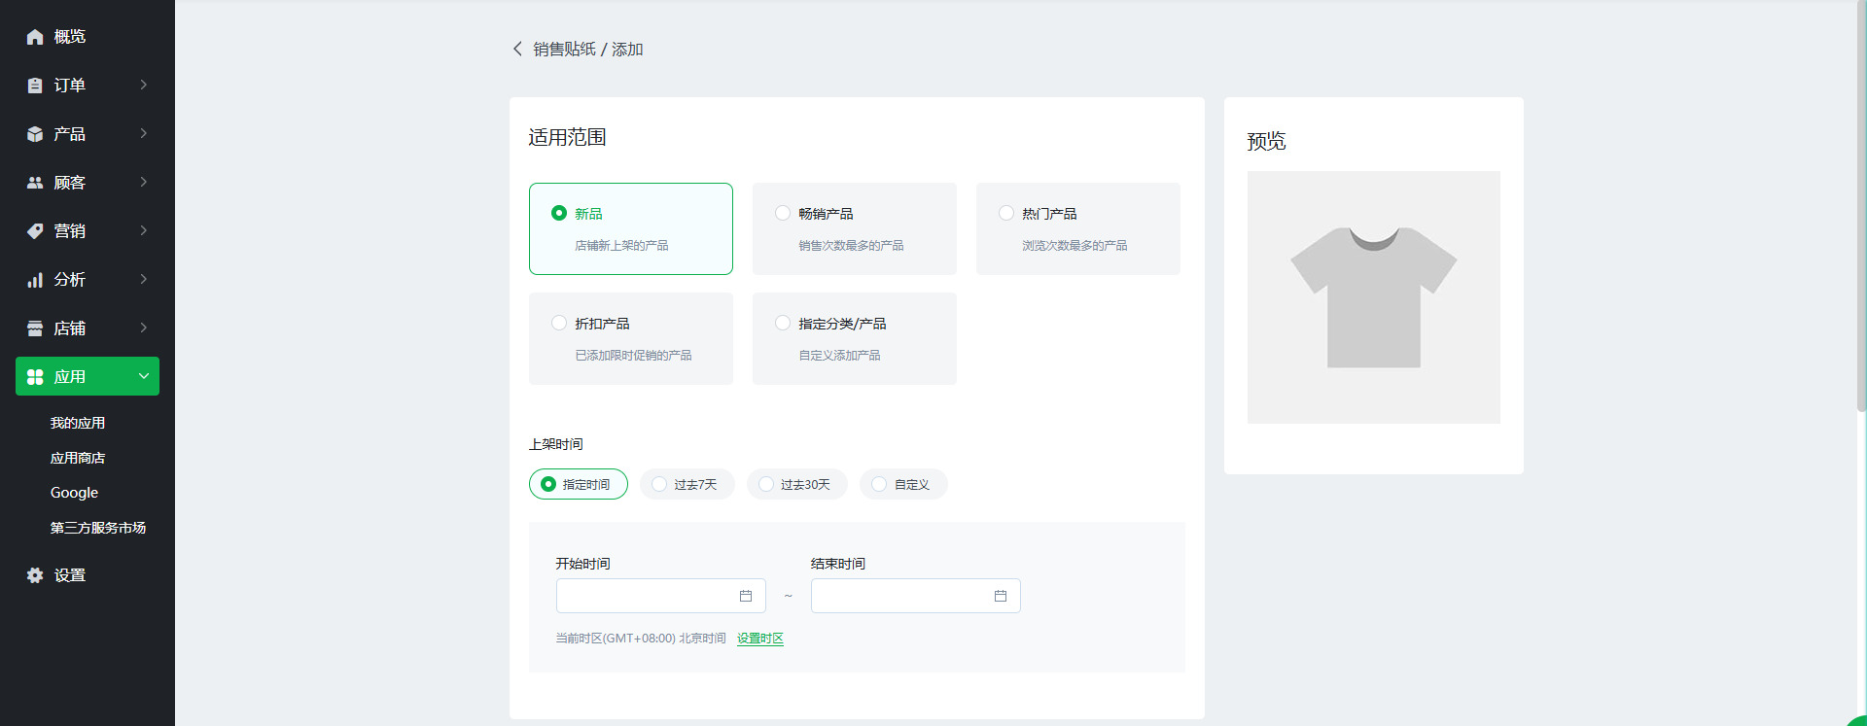Expand the 订单 submenu chevron
This screenshot has height=726, width=1867.
144,86
